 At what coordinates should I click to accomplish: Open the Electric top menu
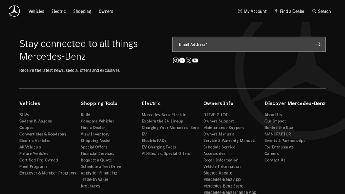tap(59, 11)
